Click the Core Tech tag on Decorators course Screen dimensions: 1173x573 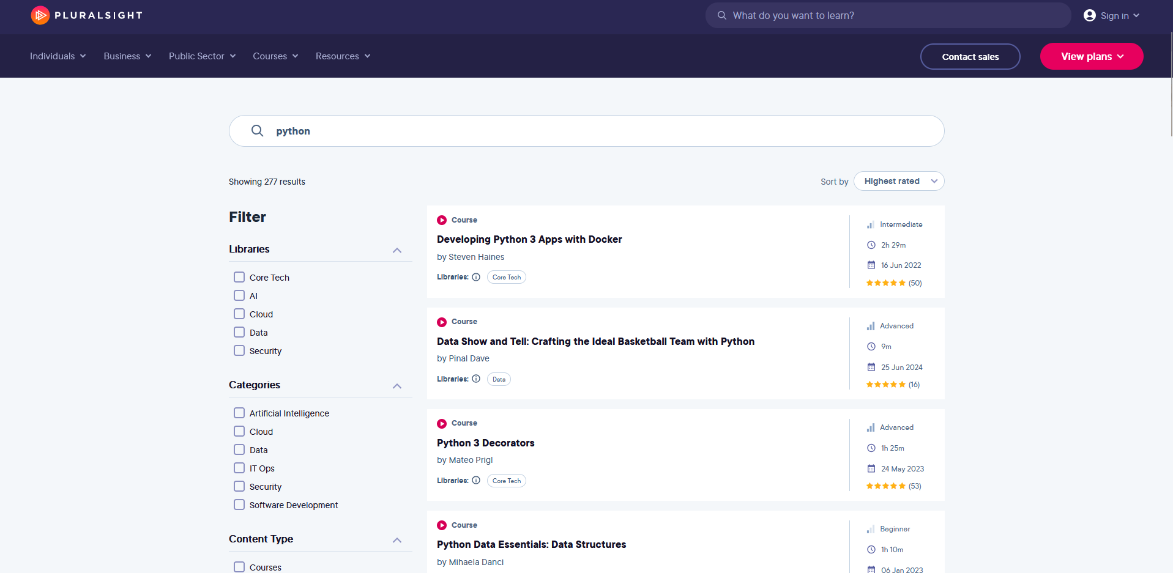(x=507, y=481)
